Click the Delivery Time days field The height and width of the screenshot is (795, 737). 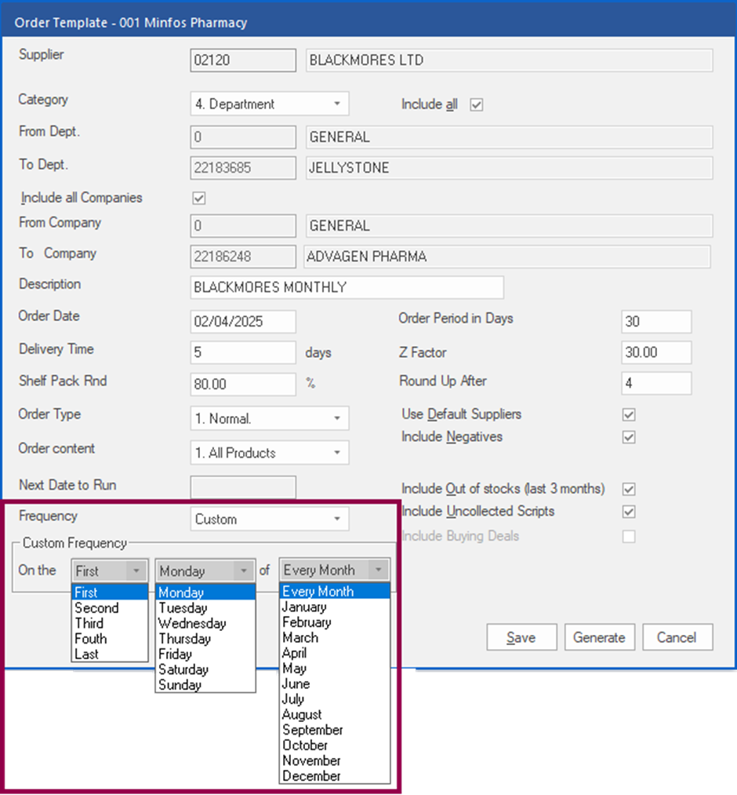(243, 352)
